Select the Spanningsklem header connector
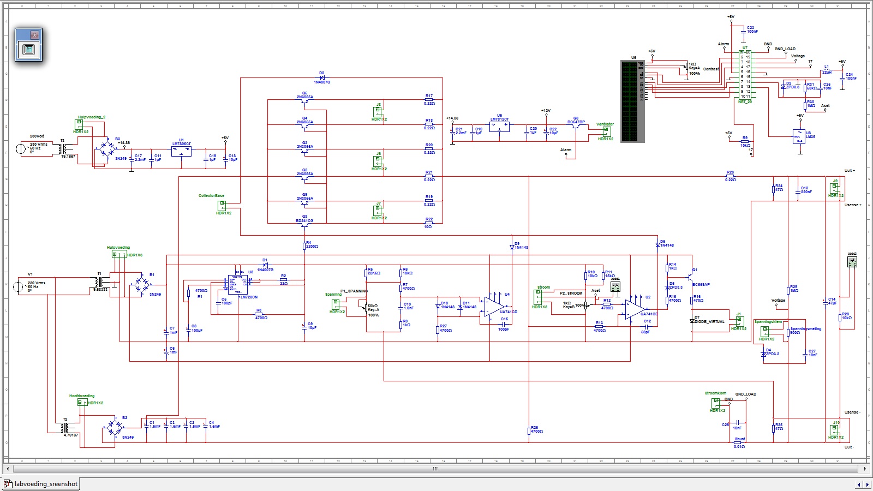This screenshot has width=873, height=491. [765, 331]
